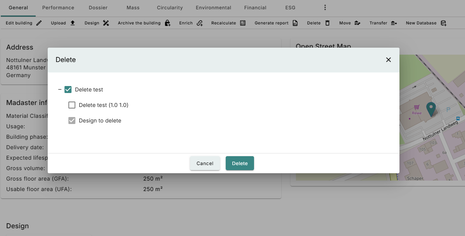Close the Delete dialog with X

(x=388, y=60)
